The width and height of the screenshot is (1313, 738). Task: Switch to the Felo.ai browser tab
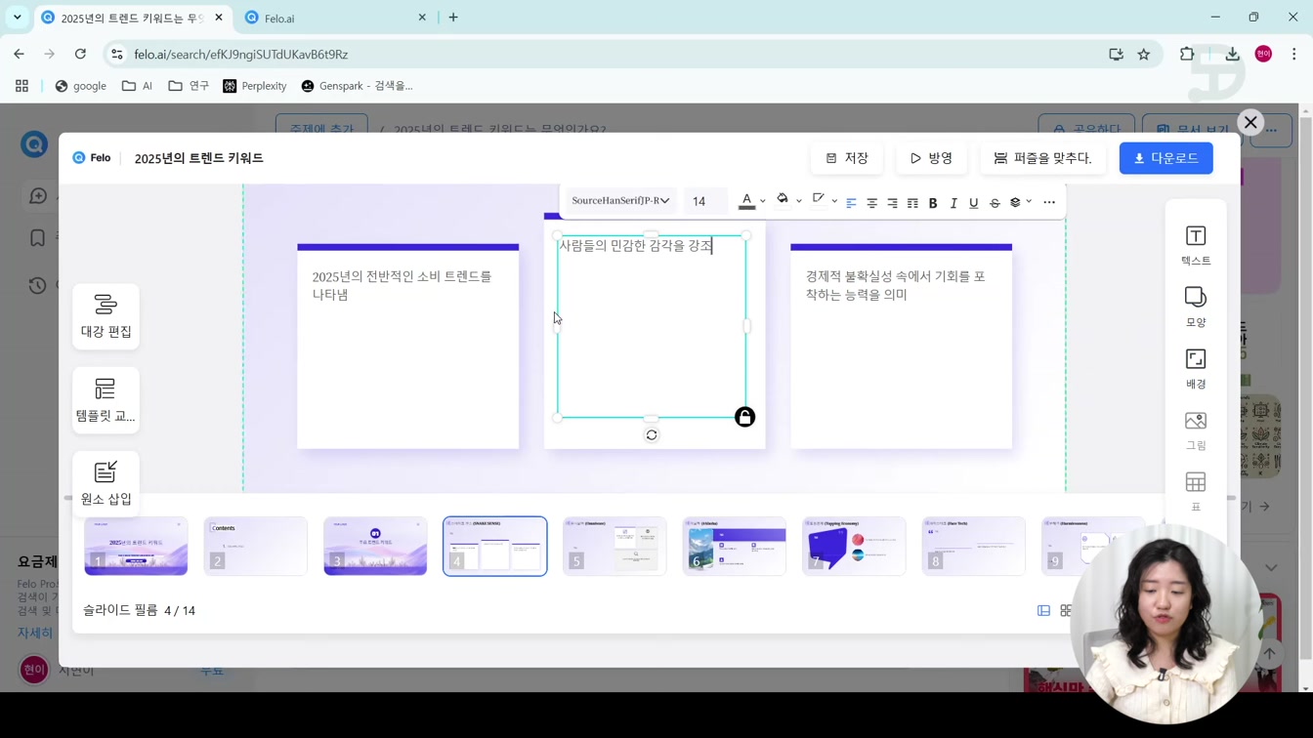tap(335, 18)
